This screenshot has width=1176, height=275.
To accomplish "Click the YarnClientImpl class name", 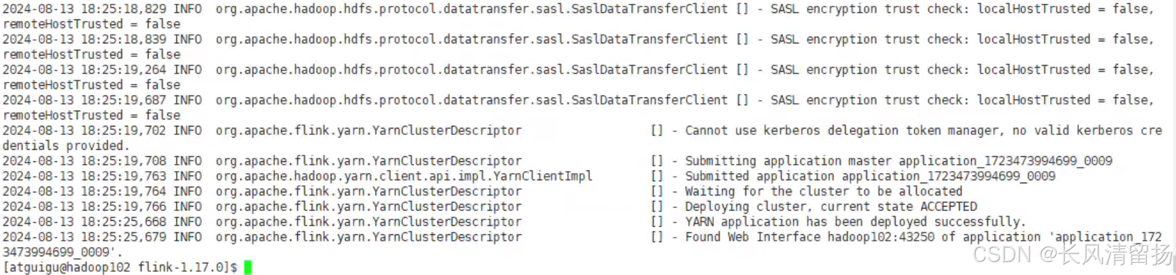I will pos(404,176).
